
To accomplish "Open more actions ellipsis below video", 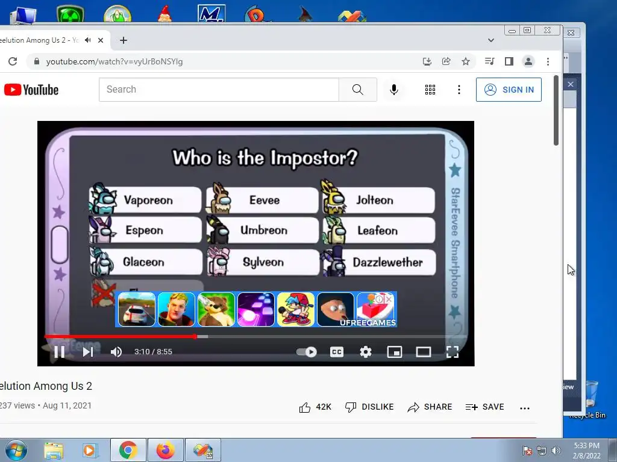I will (x=525, y=408).
